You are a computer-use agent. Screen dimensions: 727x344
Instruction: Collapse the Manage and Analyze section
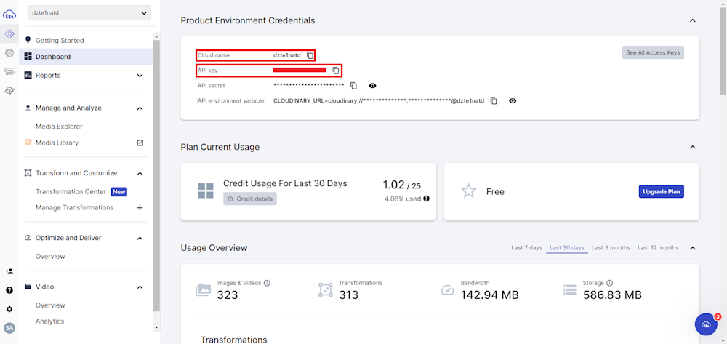click(140, 108)
